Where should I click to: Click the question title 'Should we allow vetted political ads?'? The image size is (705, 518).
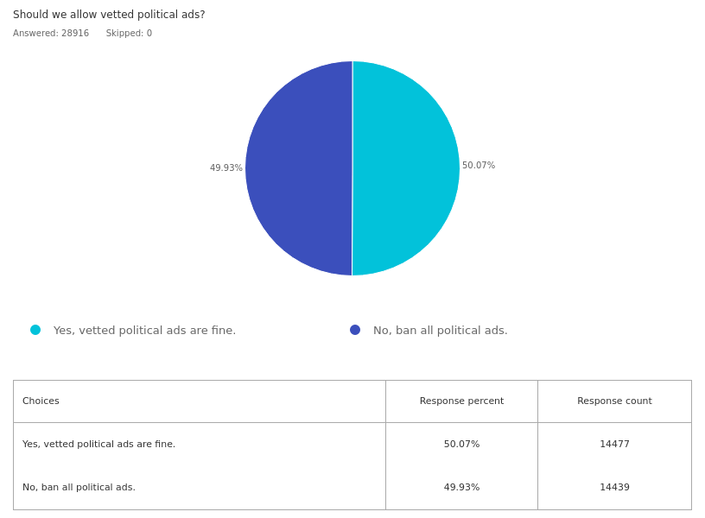[109, 15]
